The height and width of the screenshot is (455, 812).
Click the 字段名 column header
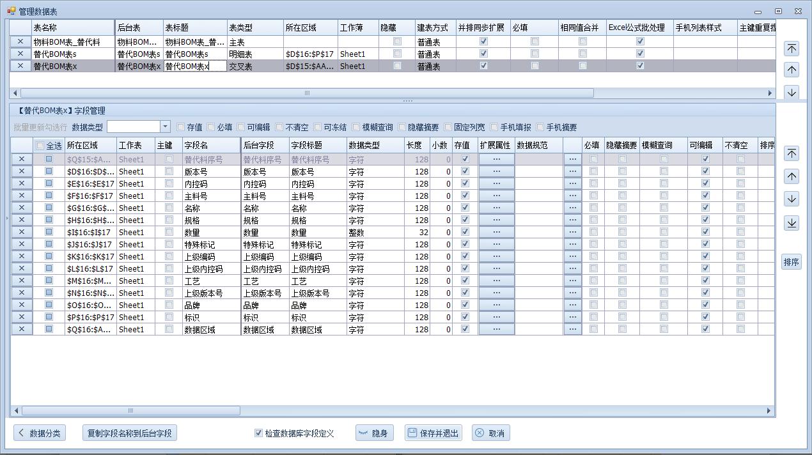210,145
